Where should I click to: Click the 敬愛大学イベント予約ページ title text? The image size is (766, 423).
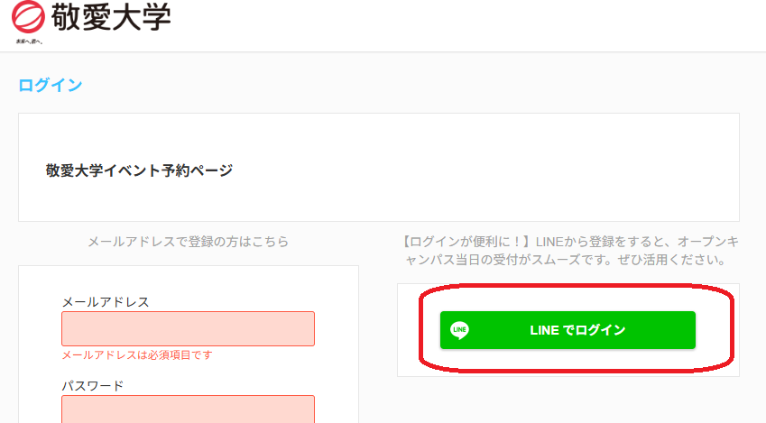coord(139,170)
